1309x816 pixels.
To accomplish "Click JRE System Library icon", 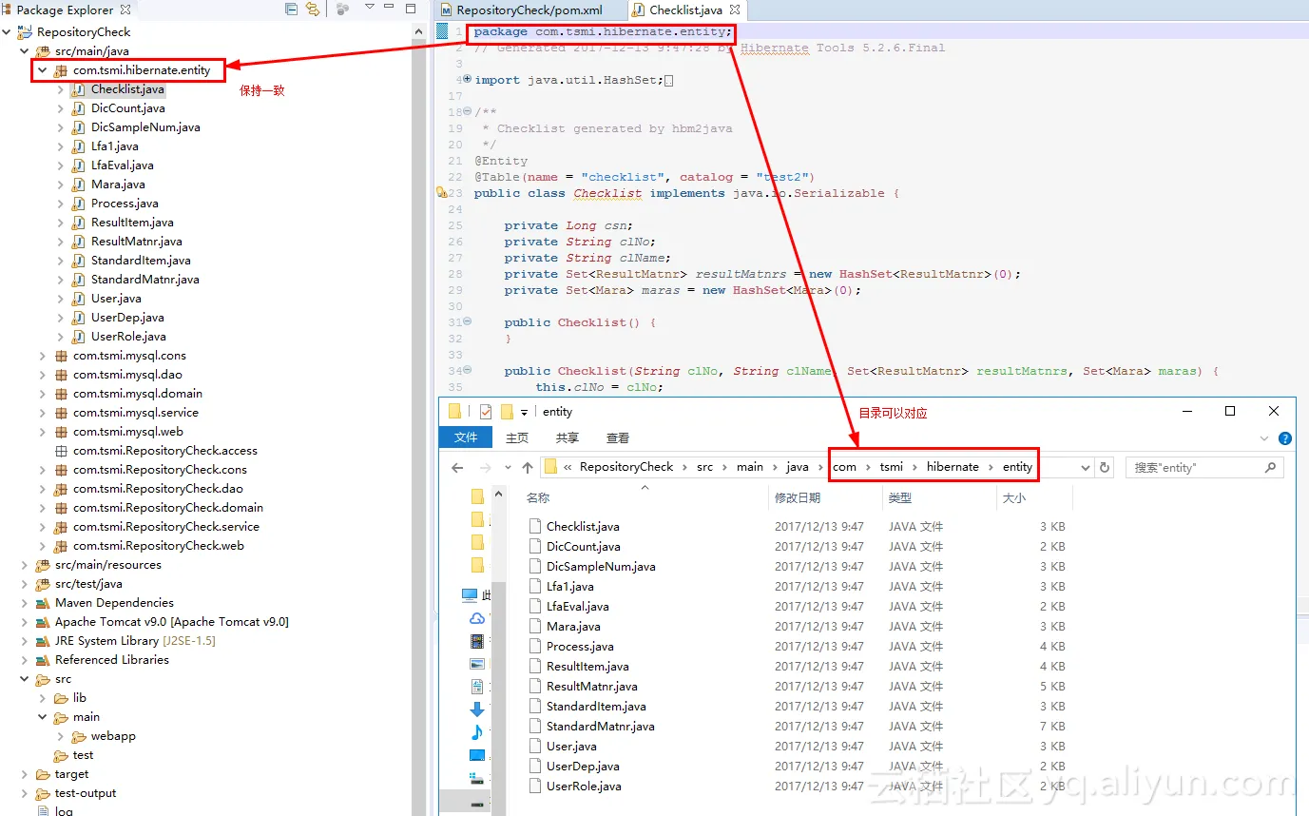I will [x=43, y=641].
